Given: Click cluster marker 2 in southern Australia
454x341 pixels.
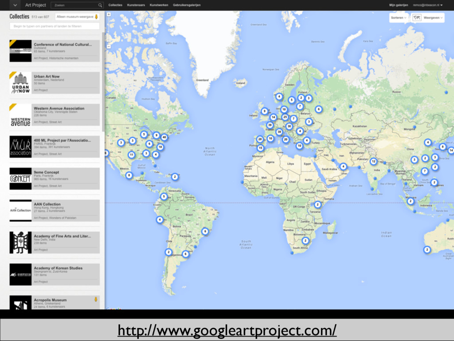Looking at the screenshot, I should (x=427, y=250).
